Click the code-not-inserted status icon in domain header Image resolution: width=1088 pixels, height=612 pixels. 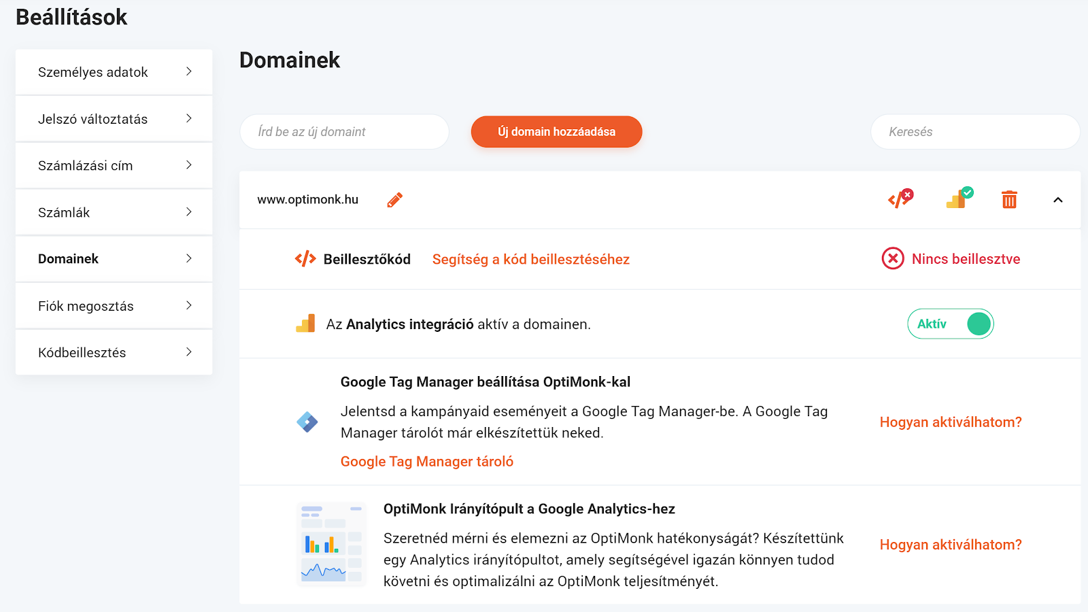coord(901,199)
